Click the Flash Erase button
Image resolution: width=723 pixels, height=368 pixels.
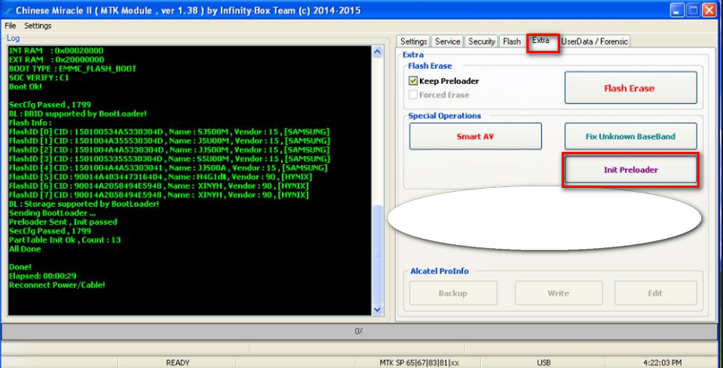tap(631, 88)
